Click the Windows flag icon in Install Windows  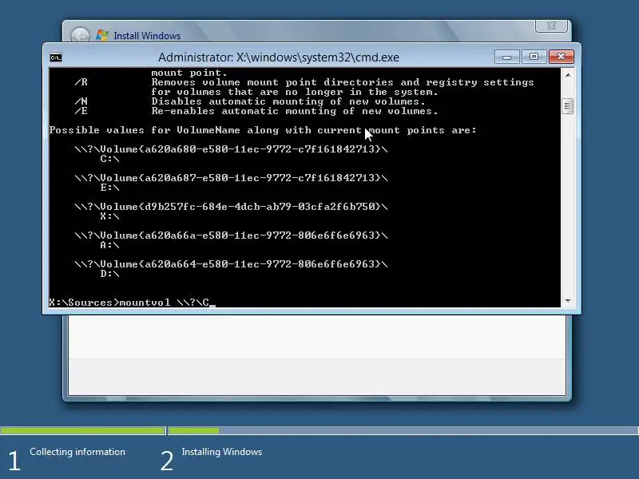[x=102, y=35]
